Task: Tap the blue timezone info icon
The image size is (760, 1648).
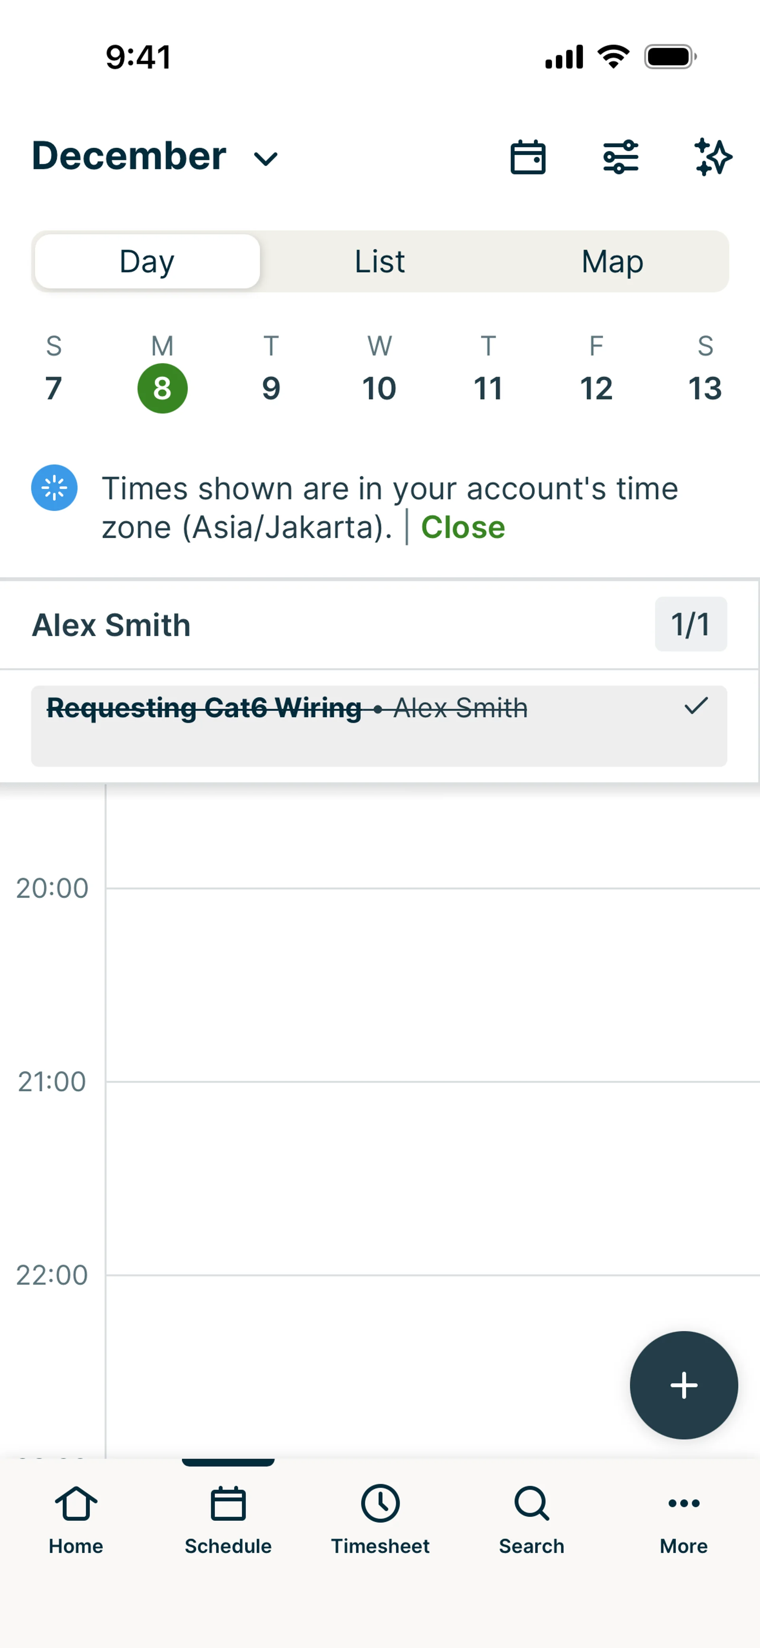Action: (x=54, y=487)
